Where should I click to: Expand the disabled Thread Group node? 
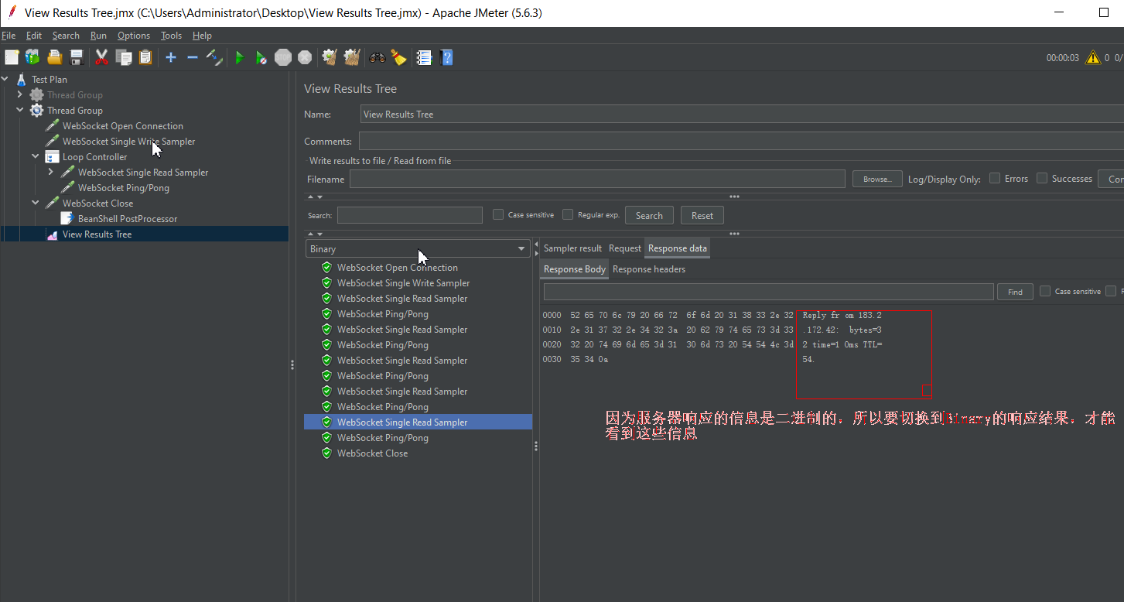point(20,94)
